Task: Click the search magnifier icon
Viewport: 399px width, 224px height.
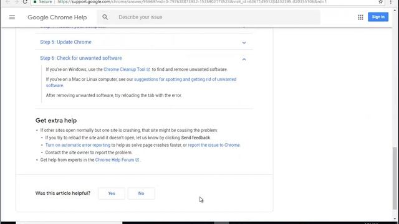Action: pyautogui.click(x=105, y=17)
